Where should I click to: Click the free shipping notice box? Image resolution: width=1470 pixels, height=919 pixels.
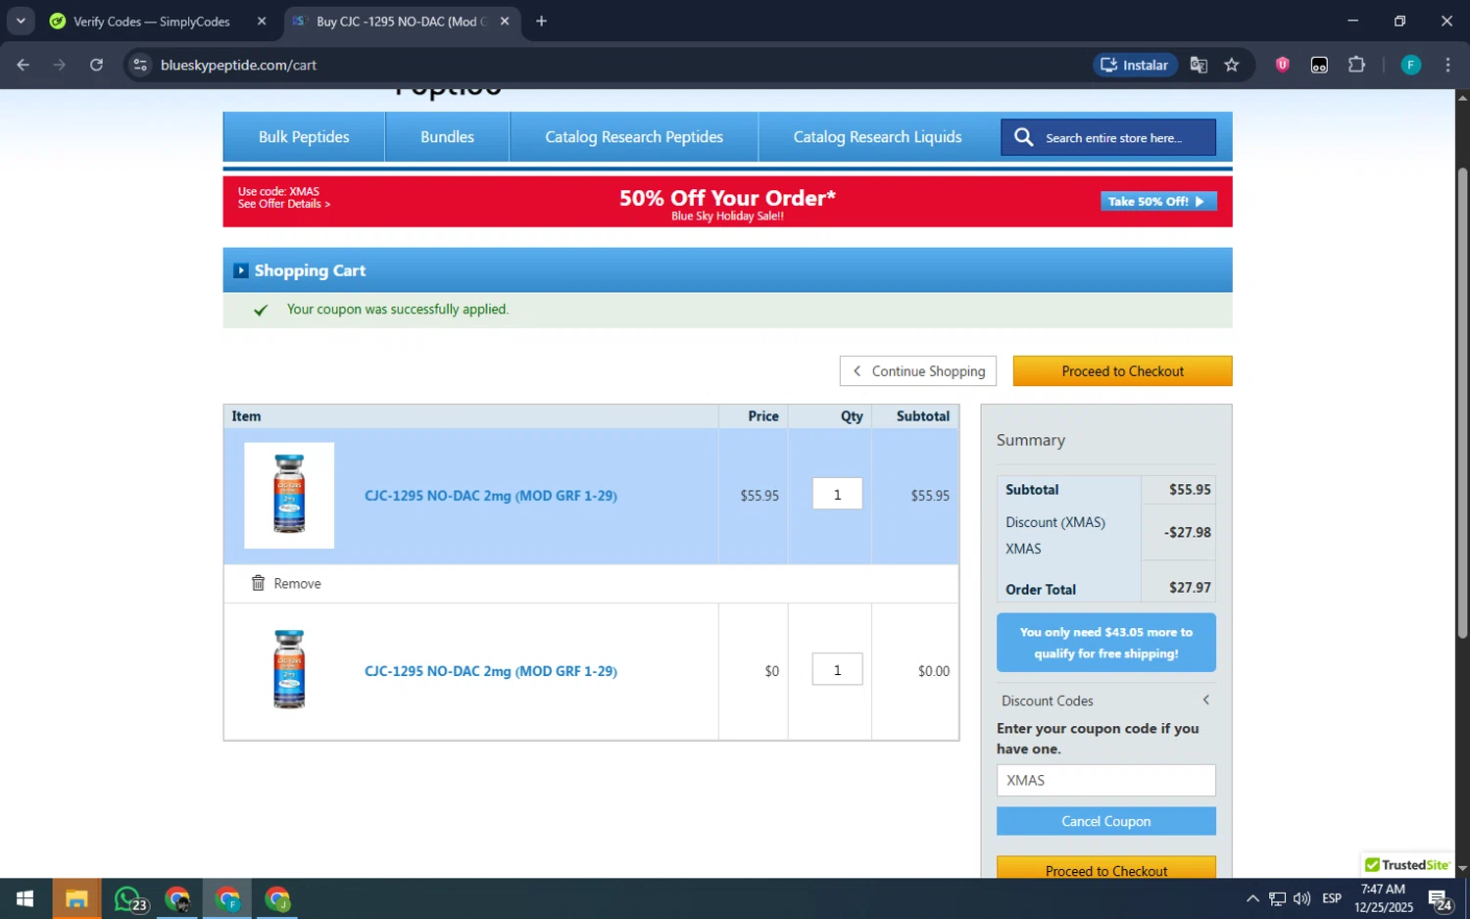pyautogui.click(x=1105, y=643)
